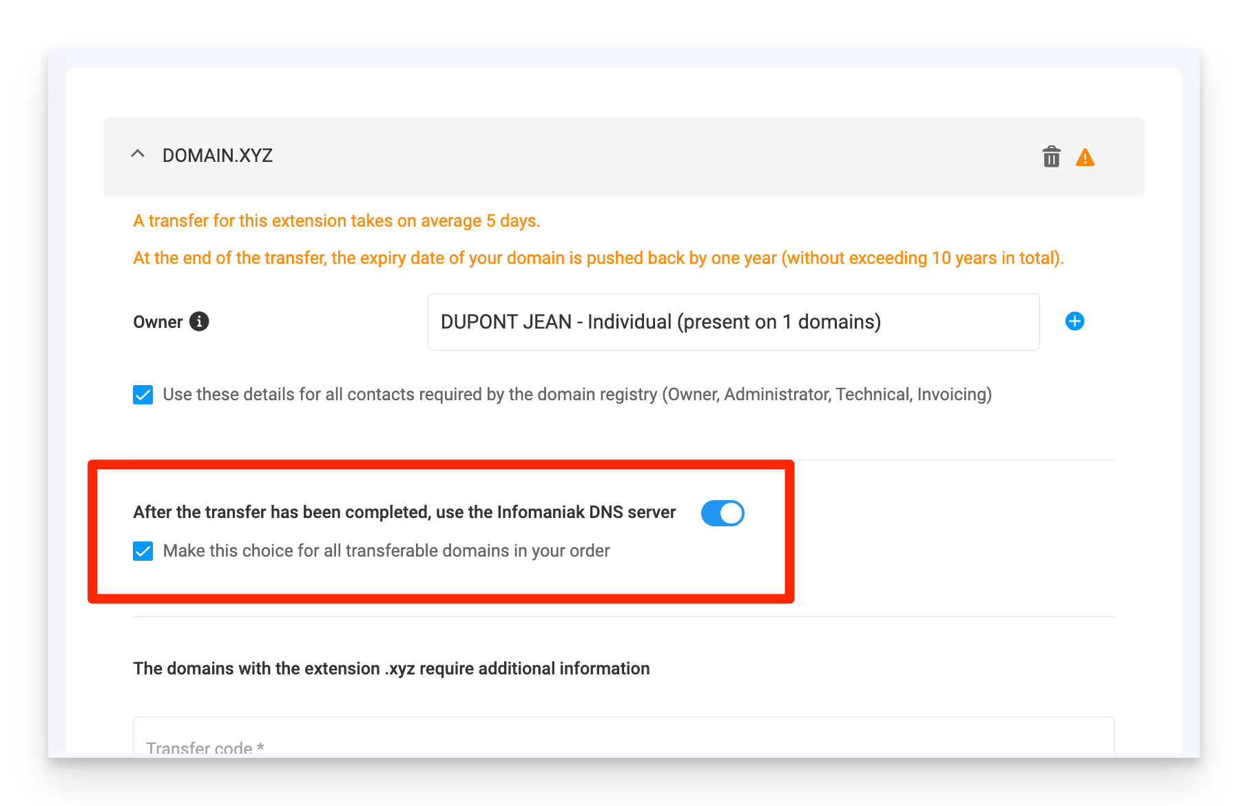The width and height of the screenshot is (1248, 806).
Task: Disable the Infomaniak DNS server toggle
Action: (x=722, y=513)
